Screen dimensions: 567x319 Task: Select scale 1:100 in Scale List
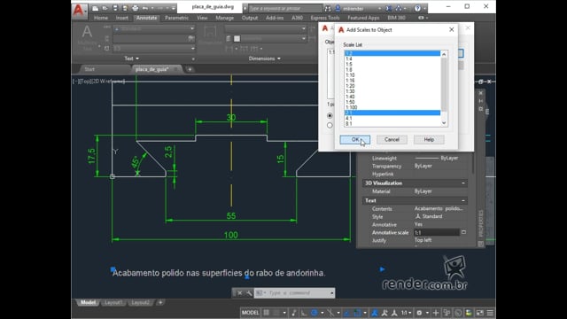(x=392, y=107)
